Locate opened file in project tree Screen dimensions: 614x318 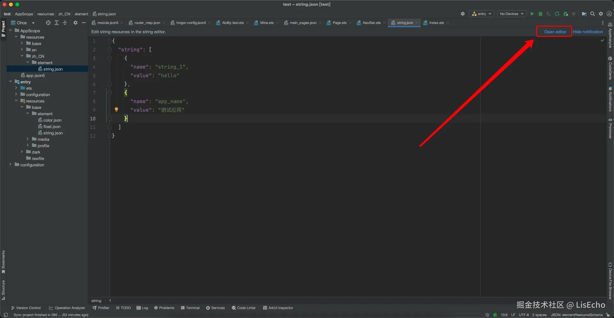click(48, 23)
